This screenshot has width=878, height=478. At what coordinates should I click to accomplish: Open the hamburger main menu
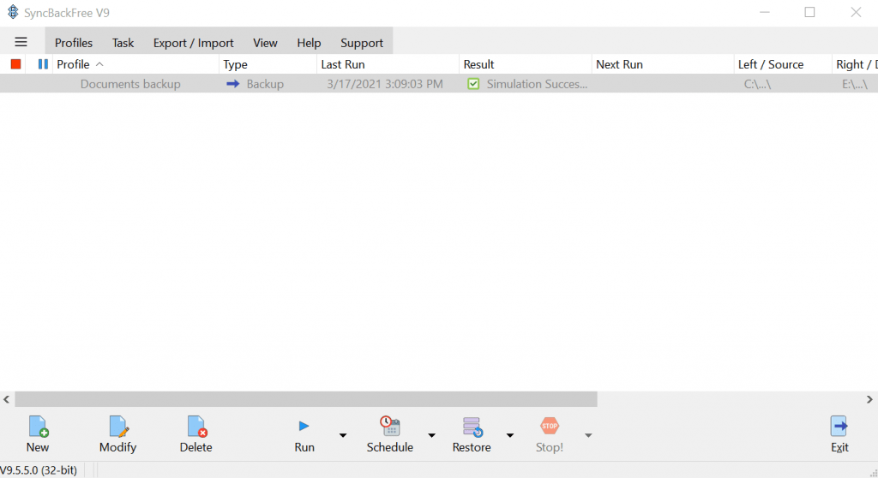click(x=21, y=42)
